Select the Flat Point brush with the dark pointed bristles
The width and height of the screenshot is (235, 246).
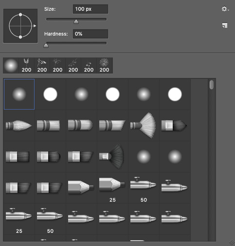coord(175,125)
